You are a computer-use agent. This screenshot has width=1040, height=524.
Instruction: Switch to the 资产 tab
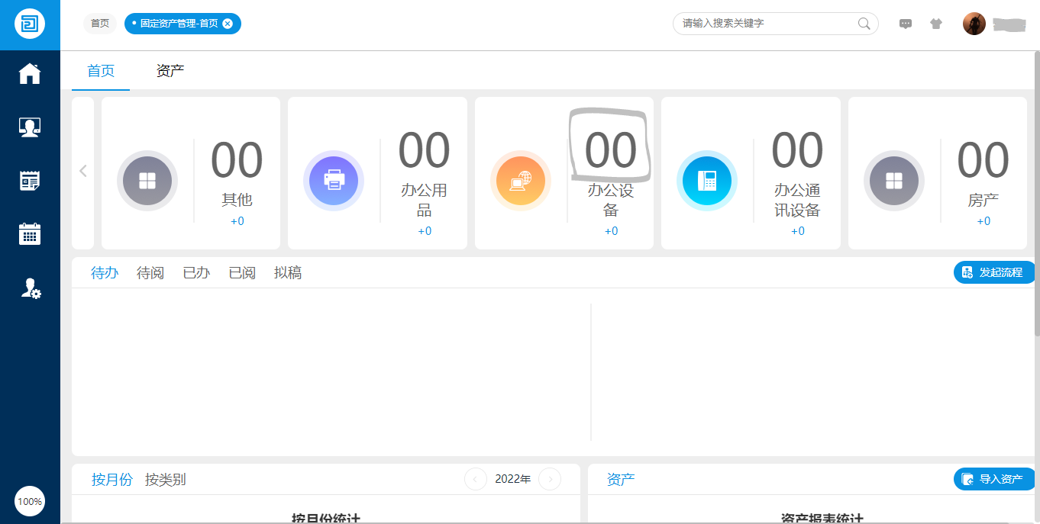[170, 71]
